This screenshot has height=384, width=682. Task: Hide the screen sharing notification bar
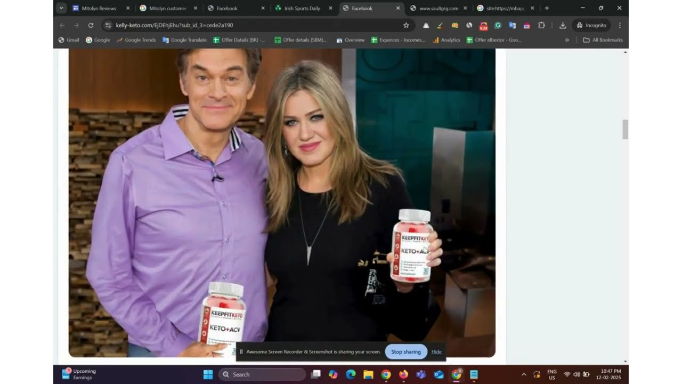click(x=436, y=352)
